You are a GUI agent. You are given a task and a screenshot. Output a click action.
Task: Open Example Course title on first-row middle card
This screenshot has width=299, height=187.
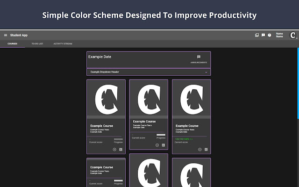tap(144, 122)
